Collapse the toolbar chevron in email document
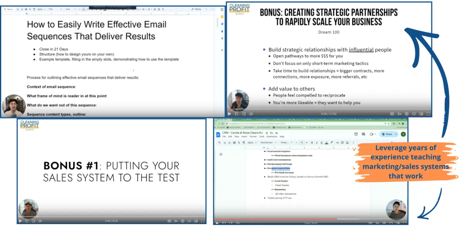 coord(213,9)
